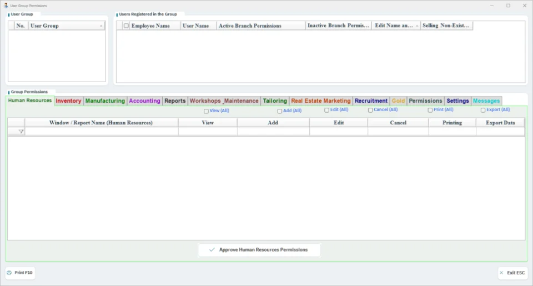The height and width of the screenshot is (286, 533).
Task: Click the Export Data column filter cell
Action: [500, 132]
